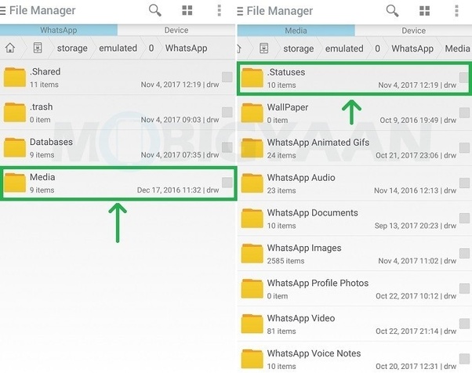The image size is (472, 373).
Task: Tap the 'Dec 17, 2016 11:32 | drw' text
Action: (x=178, y=190)
